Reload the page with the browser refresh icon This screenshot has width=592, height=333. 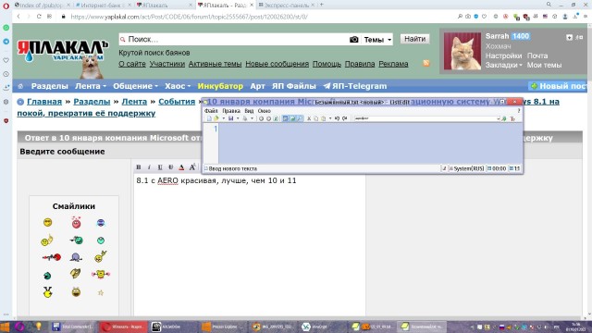[x=39, y=17]
